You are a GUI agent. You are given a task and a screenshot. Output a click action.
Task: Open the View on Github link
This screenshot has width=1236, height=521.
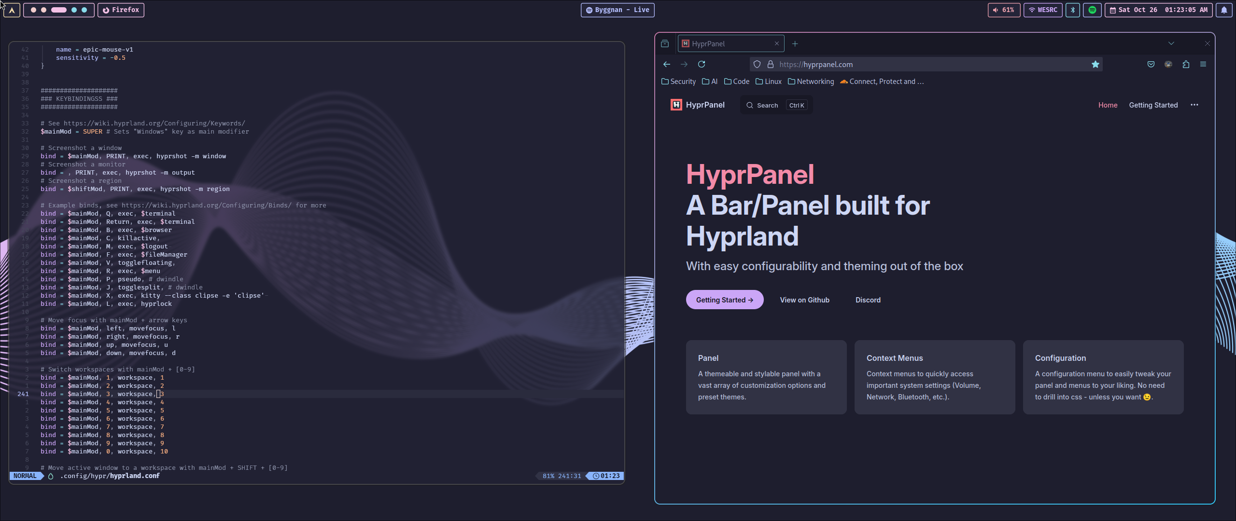tap(804, 300)
